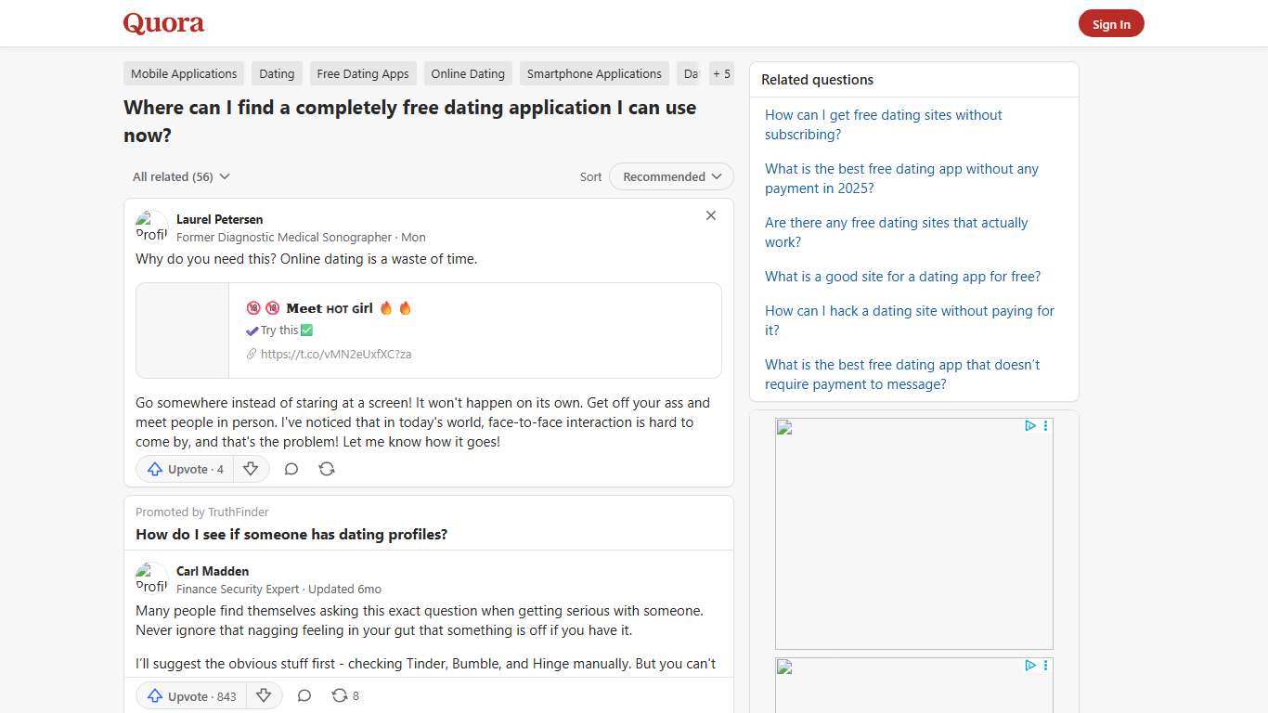Downvote Laurel Petersen's answer
The image size is (1268, 713).
(x=251, y=469)
